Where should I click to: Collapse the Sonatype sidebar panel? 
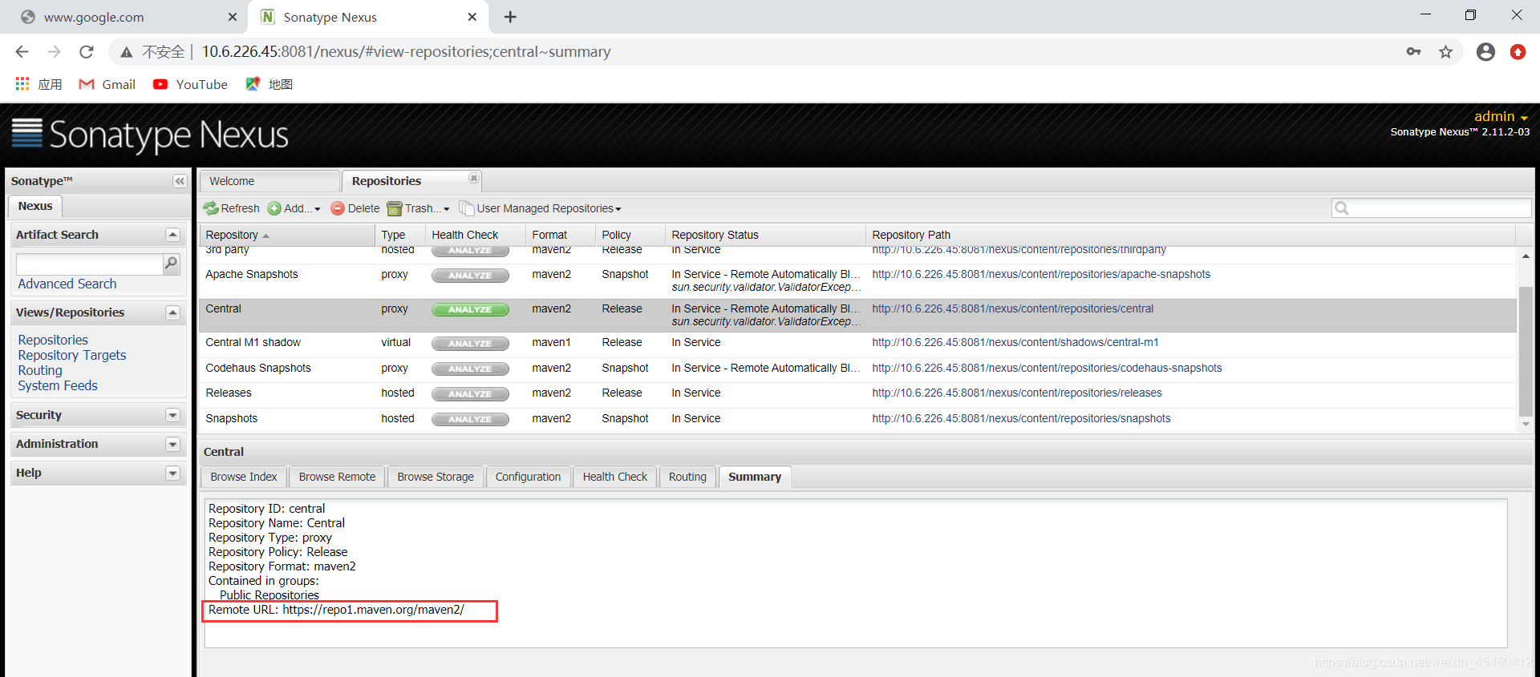point(180,181)
